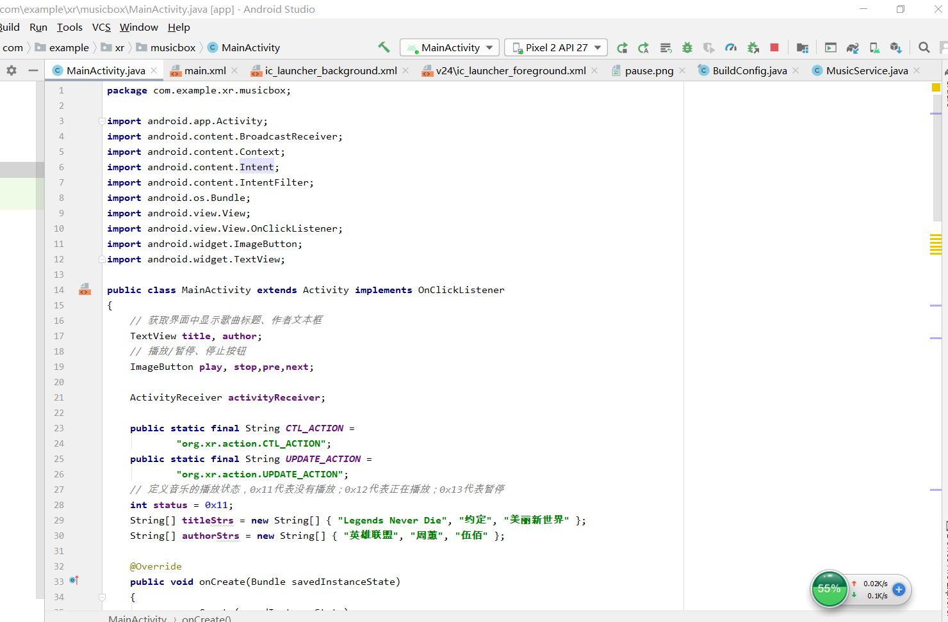Open the AVD Manager icon
This screenshot has height=622, width=948.
click(x=874, y=48)
